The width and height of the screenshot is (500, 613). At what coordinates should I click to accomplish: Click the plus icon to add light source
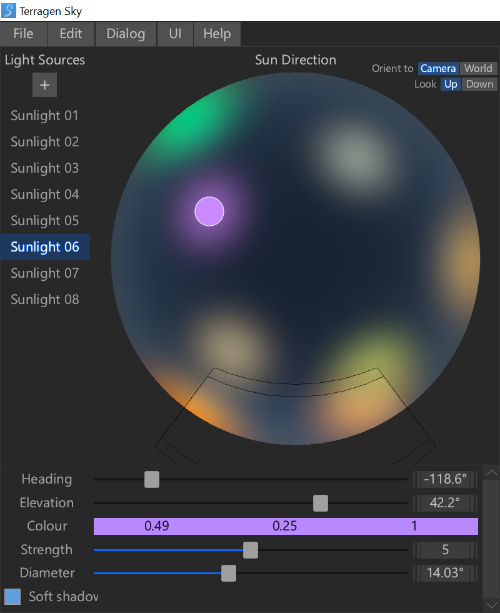point(44,85)
